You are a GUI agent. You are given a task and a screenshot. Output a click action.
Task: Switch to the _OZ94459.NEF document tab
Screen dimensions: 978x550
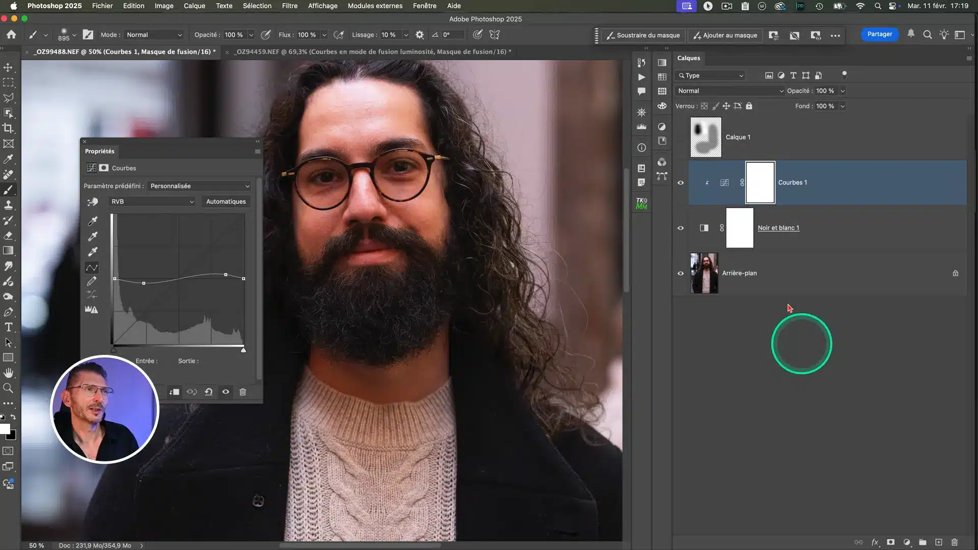coord(372,51)
